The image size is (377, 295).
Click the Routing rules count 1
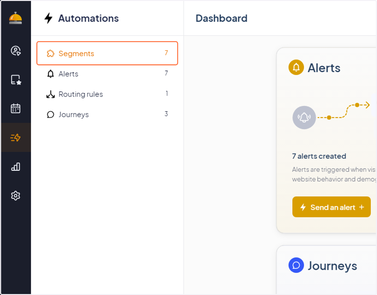(x=167, y=93)
